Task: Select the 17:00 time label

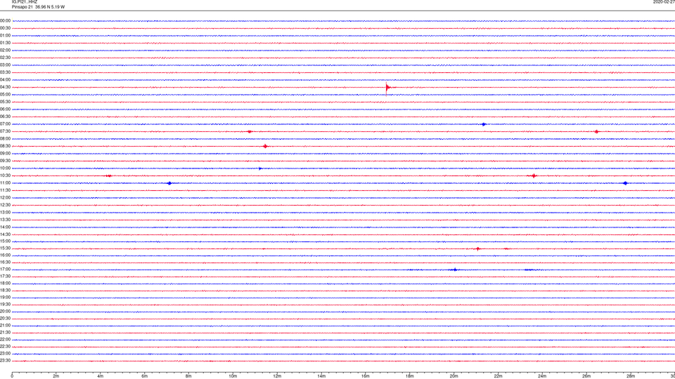Action: pos(5,270)
